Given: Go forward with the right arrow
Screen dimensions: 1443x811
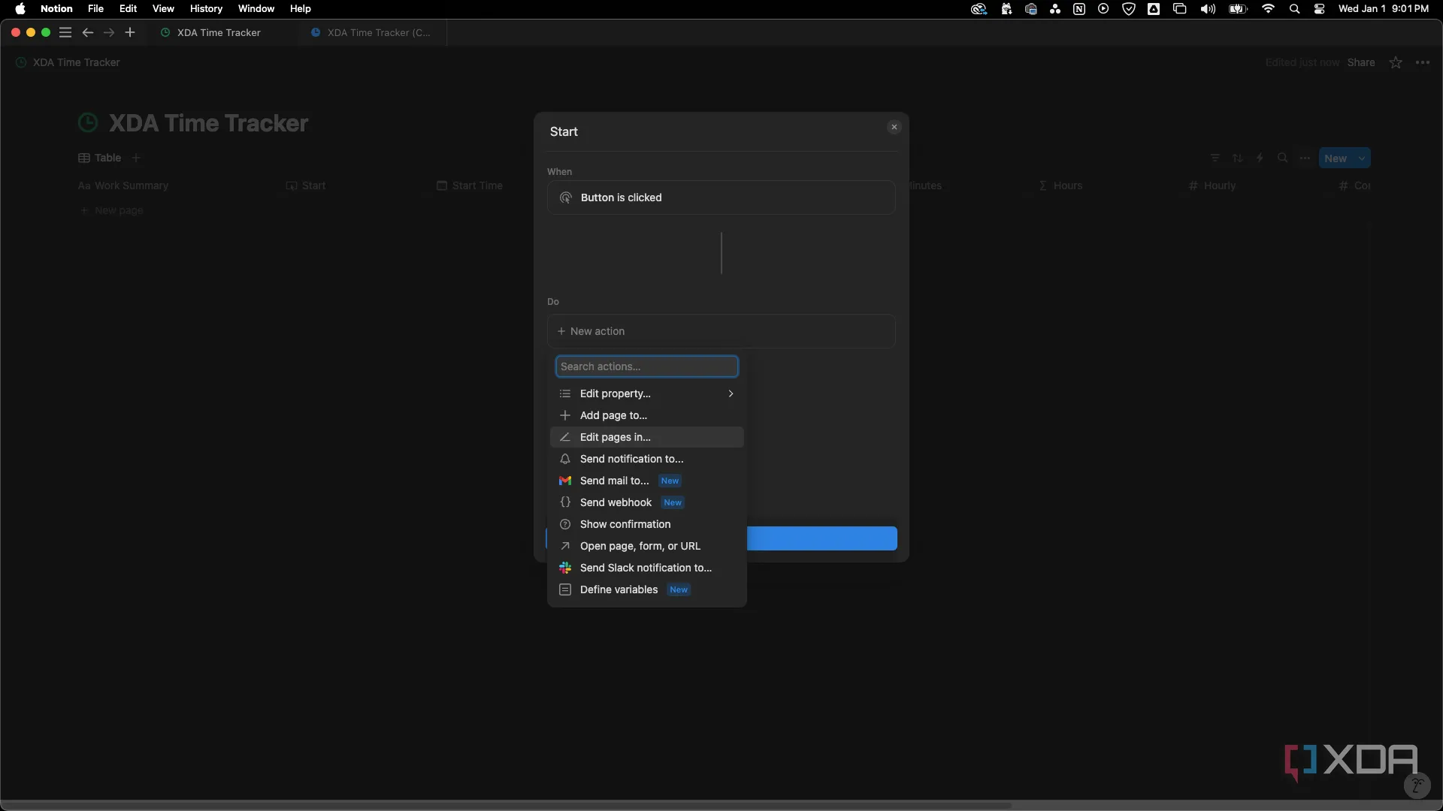Looking at the screenshot, I should (x=109, y=32).
